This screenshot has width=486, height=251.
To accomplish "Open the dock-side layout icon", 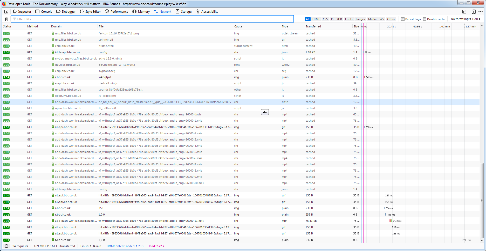I will point(464,12).
